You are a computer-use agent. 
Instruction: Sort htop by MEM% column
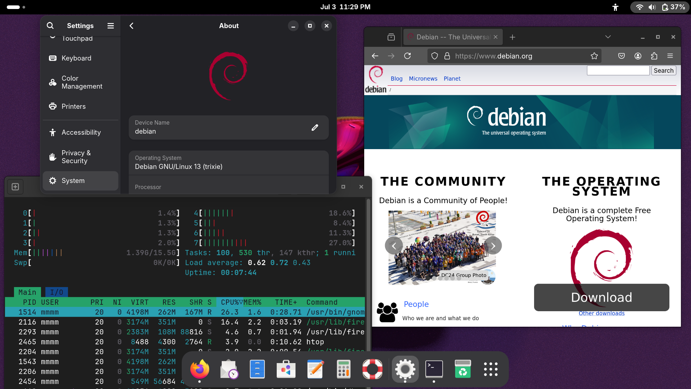pyautogui.click(x=252, y=302)
